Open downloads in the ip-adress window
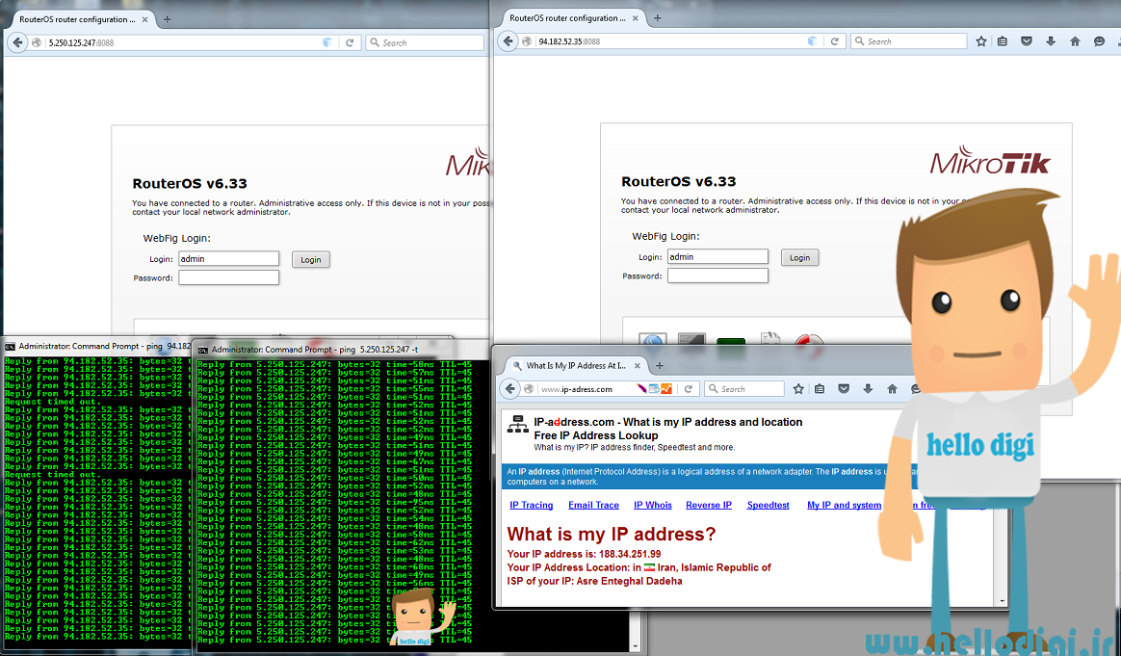1121x656 pixels. (868, 388)
